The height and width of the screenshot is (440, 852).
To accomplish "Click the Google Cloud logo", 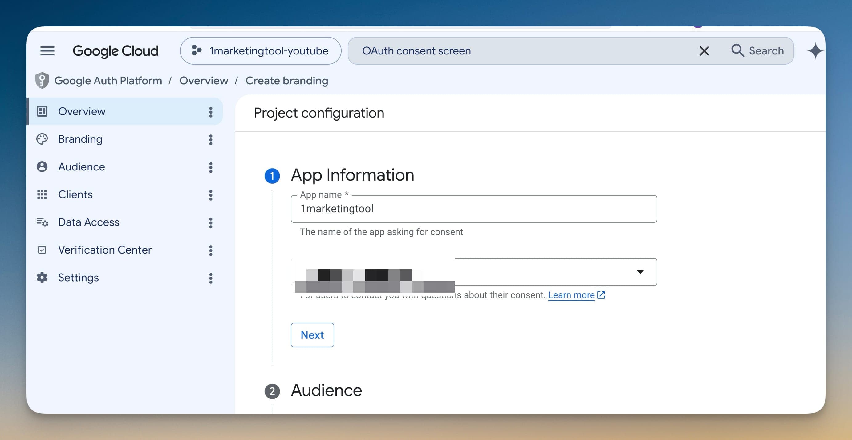I will (116, 51).
